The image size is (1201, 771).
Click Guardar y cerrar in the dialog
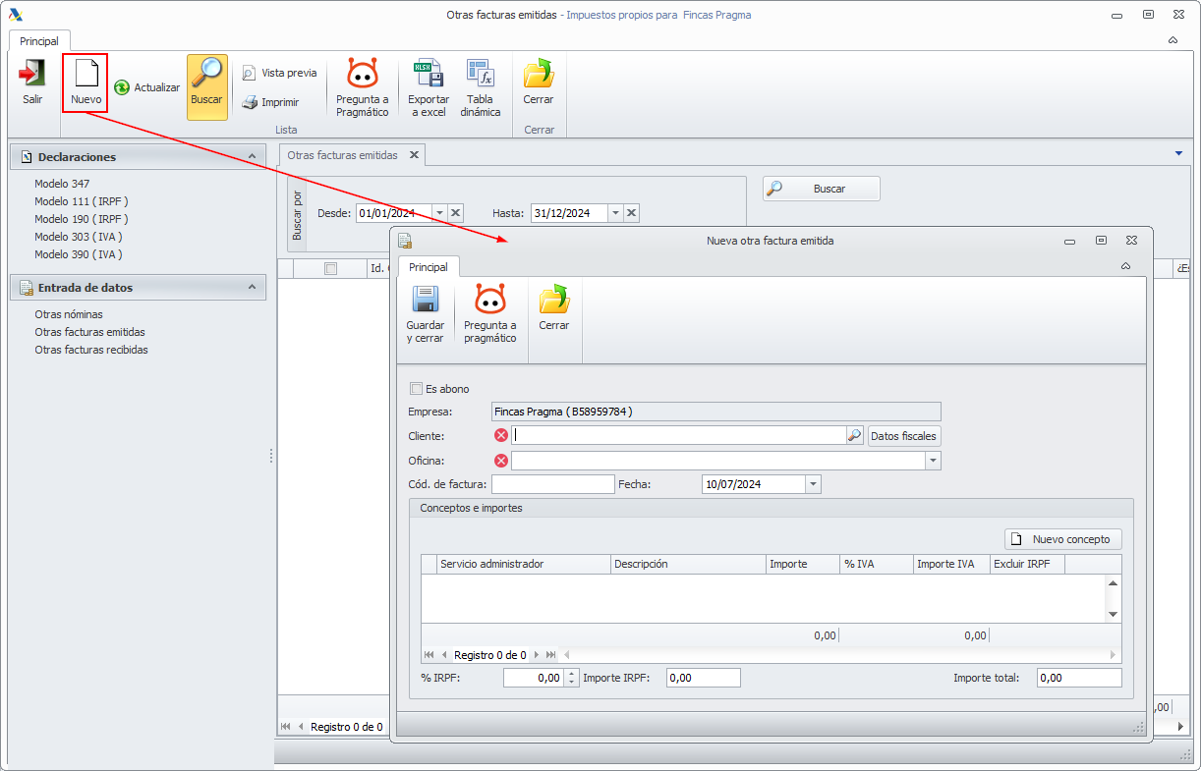(426, 313)
